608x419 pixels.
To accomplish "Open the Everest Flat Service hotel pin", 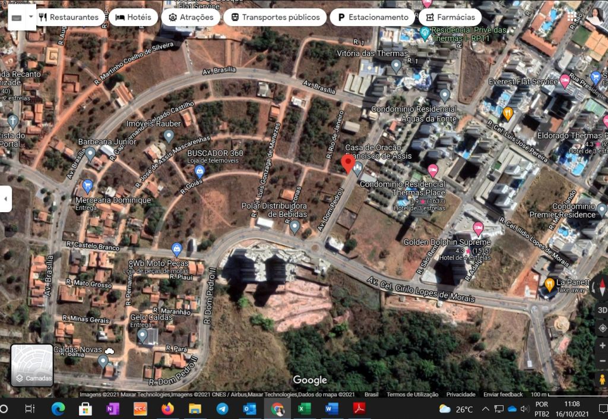I will (565, 81).
